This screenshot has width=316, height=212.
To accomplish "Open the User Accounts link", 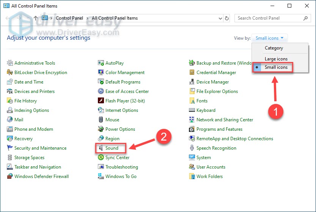I will (211, 167).
